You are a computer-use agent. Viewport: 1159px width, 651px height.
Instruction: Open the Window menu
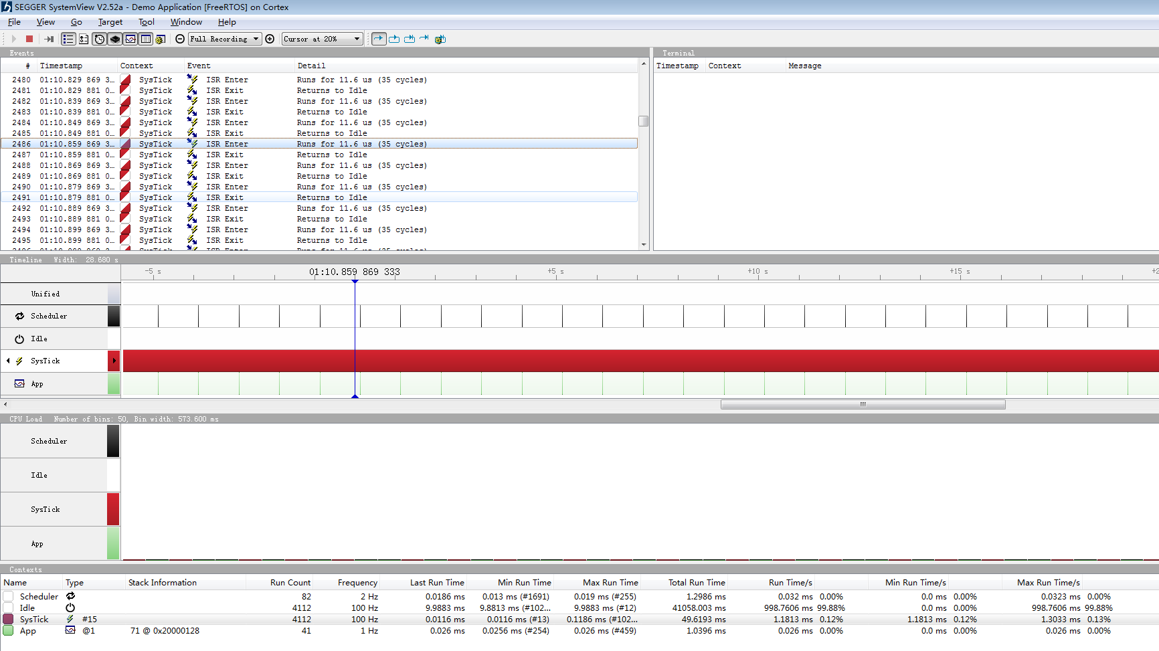[x=186, y=22]
